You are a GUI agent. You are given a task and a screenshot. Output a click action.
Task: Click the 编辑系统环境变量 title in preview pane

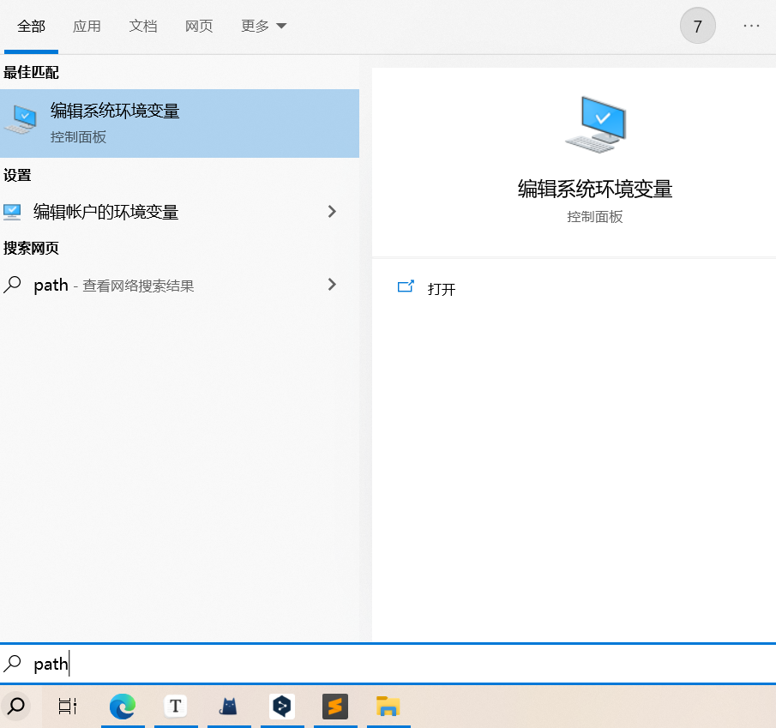[x=595, y=189]
